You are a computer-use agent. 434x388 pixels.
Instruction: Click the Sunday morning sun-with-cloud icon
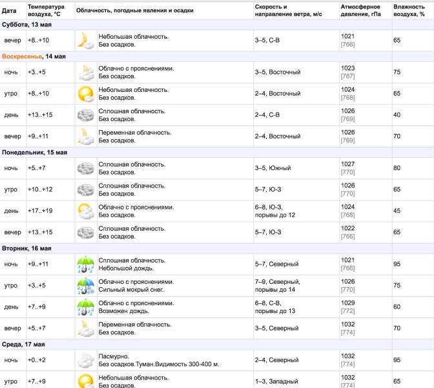point(85,94)
